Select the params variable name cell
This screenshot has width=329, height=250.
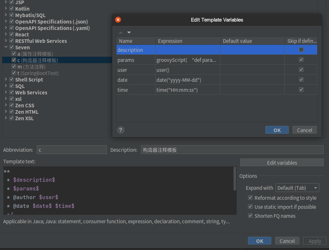[x=136, y=60]
